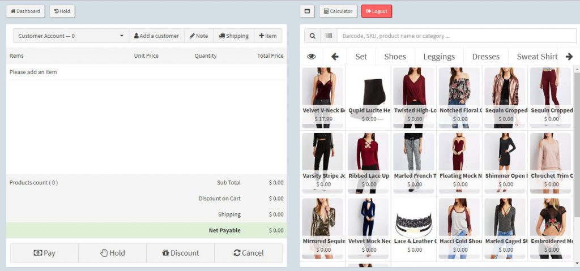The height and width of the screenshot is (271, 580).
Task: Toggle the eye visibility icon
Action: 312,57
